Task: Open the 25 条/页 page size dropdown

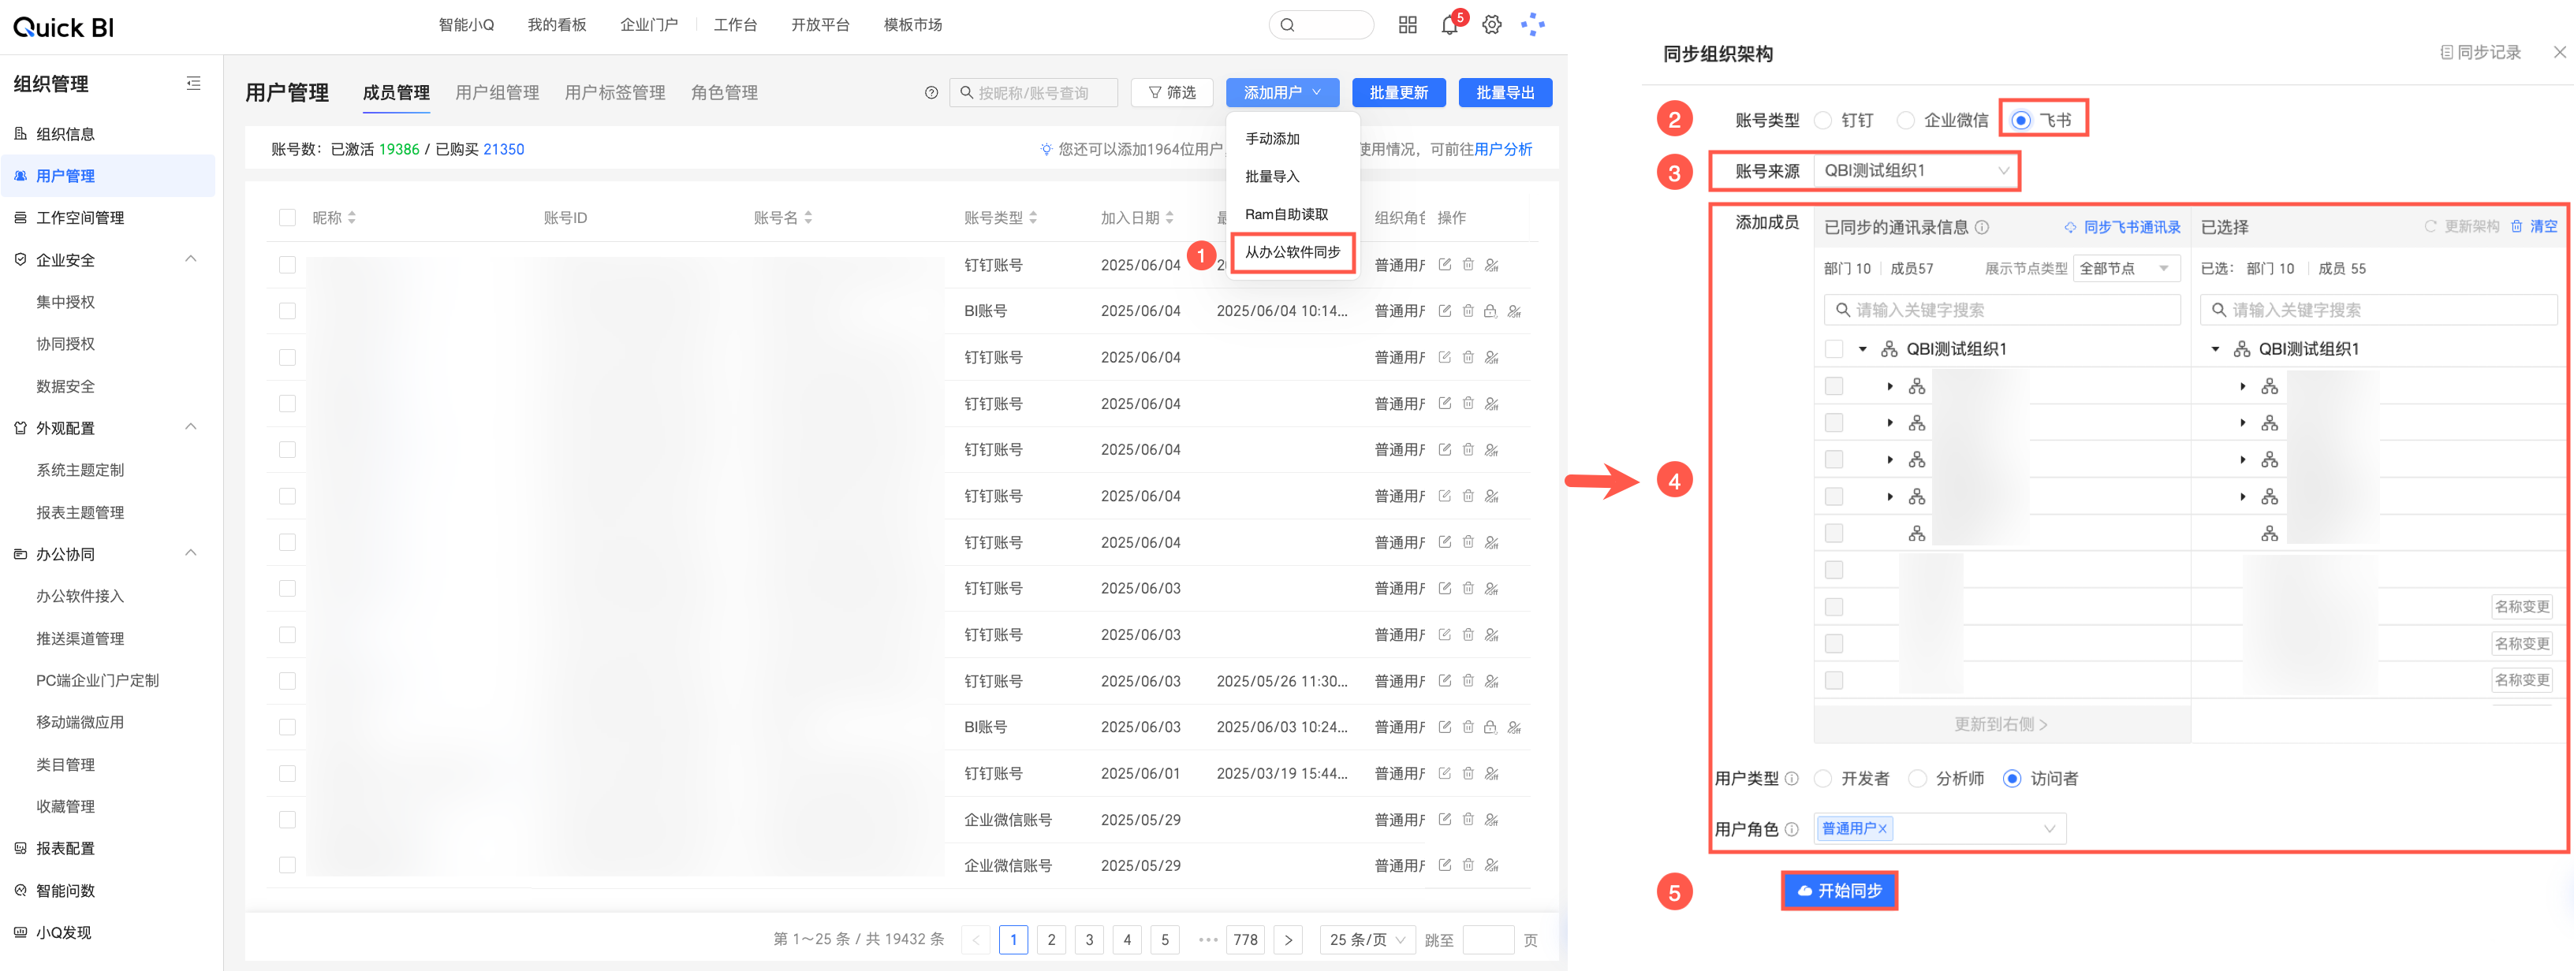Action: click(1366, 940)
